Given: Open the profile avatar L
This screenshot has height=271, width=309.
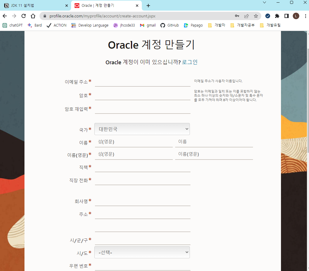Looking at the screenshot, I should tap(296, 16).
